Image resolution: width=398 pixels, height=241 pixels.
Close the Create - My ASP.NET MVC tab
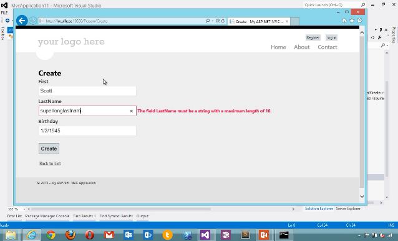287,21
